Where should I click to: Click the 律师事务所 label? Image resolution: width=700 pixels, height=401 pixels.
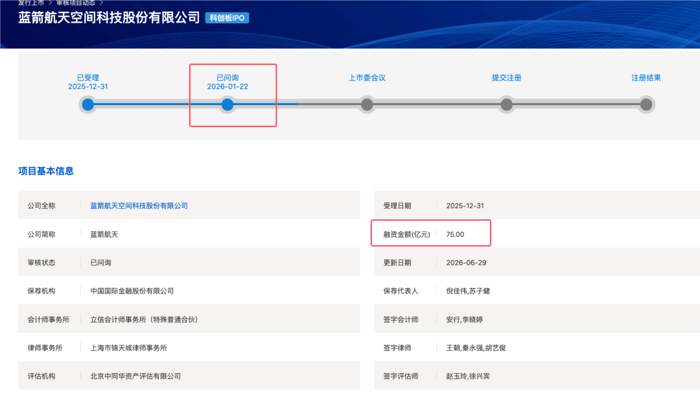point(45,348)
